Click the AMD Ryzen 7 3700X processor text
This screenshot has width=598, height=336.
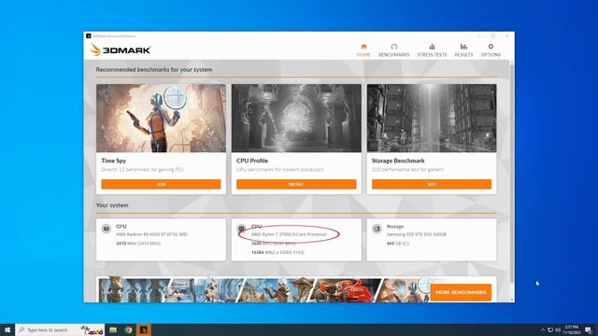click(x=289, y=234)
